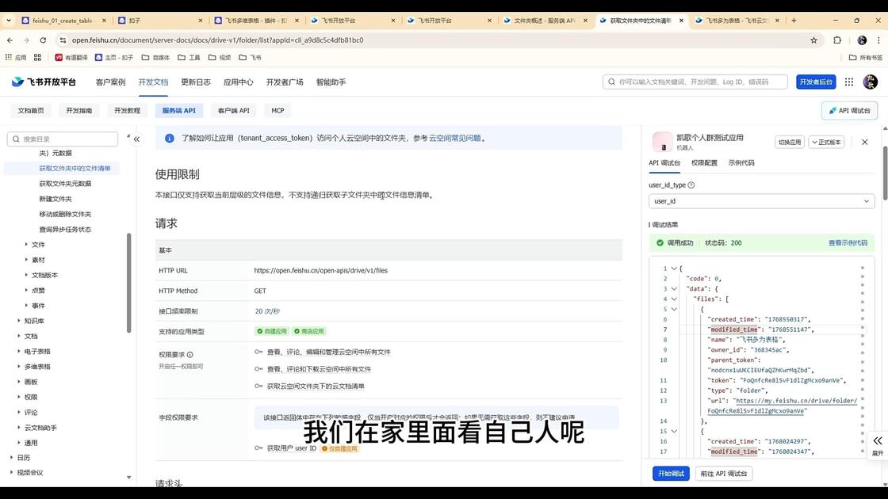Screen dimensions: 888x499
Task: Select 新建文件夹 in the sidebar
Action: 55,199
